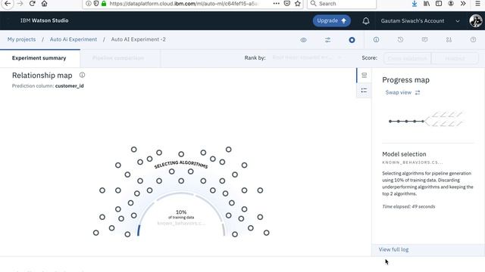Click the browser forward arrow
This screenshot has width=485, height=272.
pos(20,3)
